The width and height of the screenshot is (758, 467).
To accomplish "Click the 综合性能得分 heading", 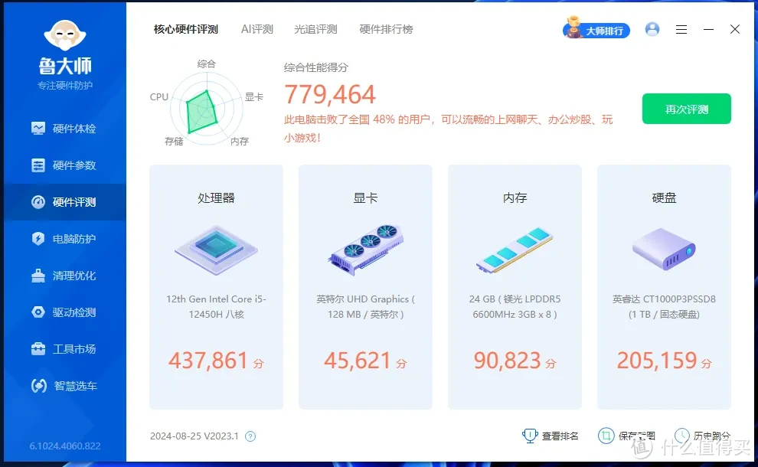I will tap(315, 67).
